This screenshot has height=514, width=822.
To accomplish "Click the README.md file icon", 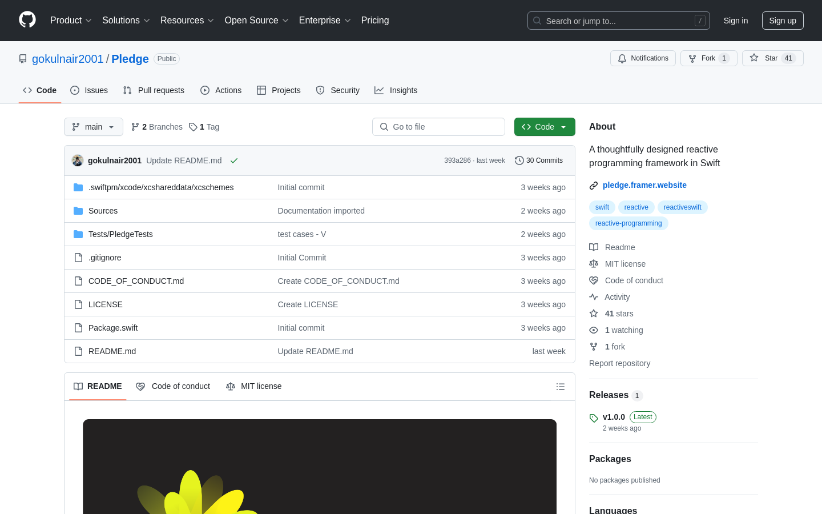I will pos(78,351).
